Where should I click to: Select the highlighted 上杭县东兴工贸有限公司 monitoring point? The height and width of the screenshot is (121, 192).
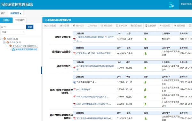pyautogui.click(x=26, y=49)
